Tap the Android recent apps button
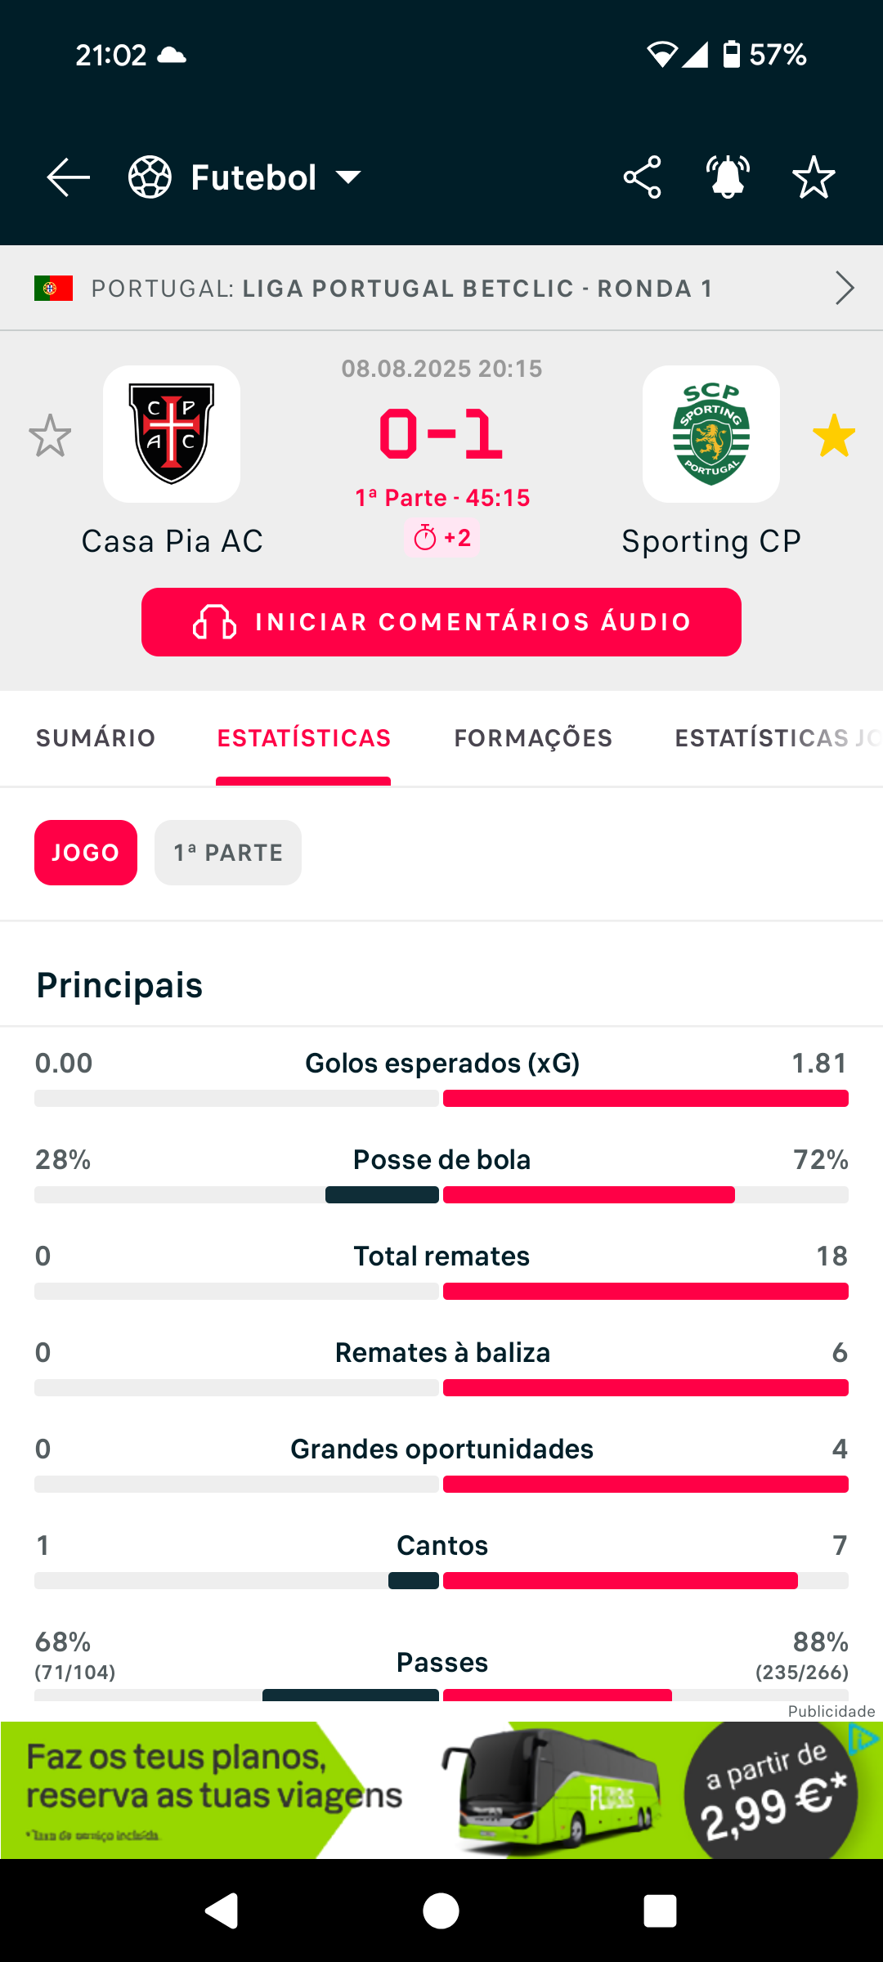Viewport: 883px width, 1962px height. tap(660, 1911)
